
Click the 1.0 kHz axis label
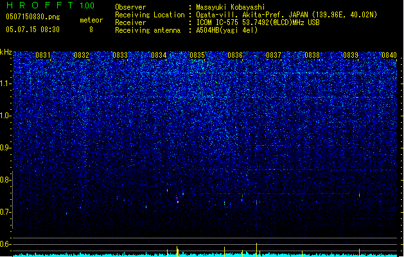click(6, 116)
